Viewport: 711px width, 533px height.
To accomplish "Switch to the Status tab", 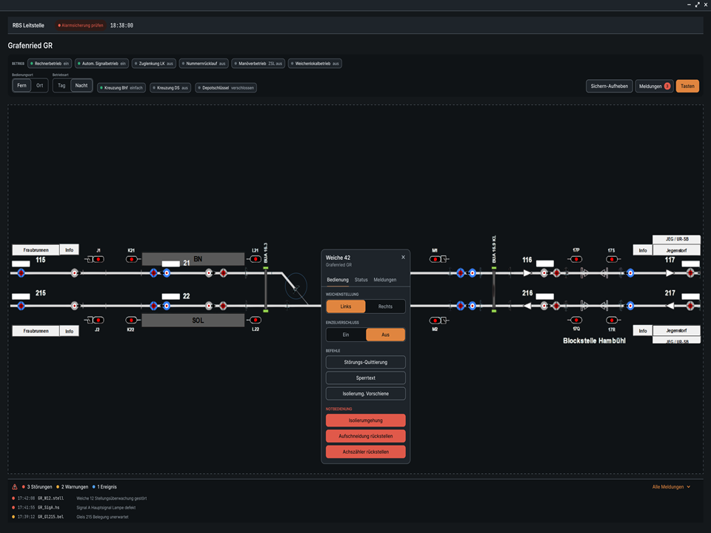I will click(x=361, y=280).
